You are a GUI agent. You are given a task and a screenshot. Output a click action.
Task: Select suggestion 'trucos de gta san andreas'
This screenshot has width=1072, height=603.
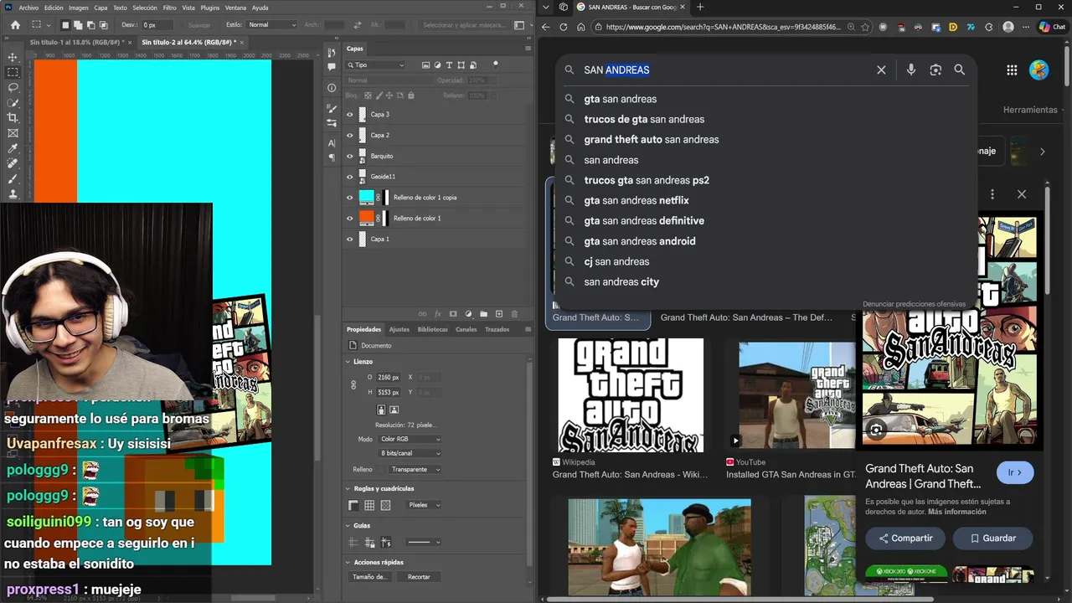point(644,119)
